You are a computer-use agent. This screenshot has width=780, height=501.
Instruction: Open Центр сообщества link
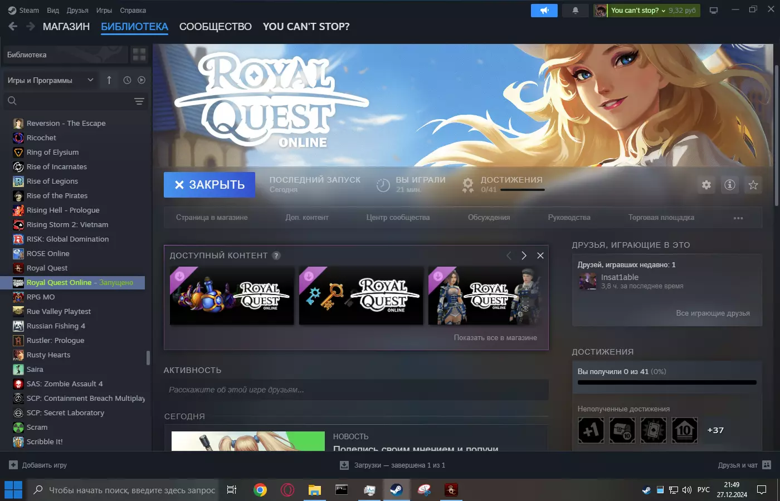(x=398, y=218)
